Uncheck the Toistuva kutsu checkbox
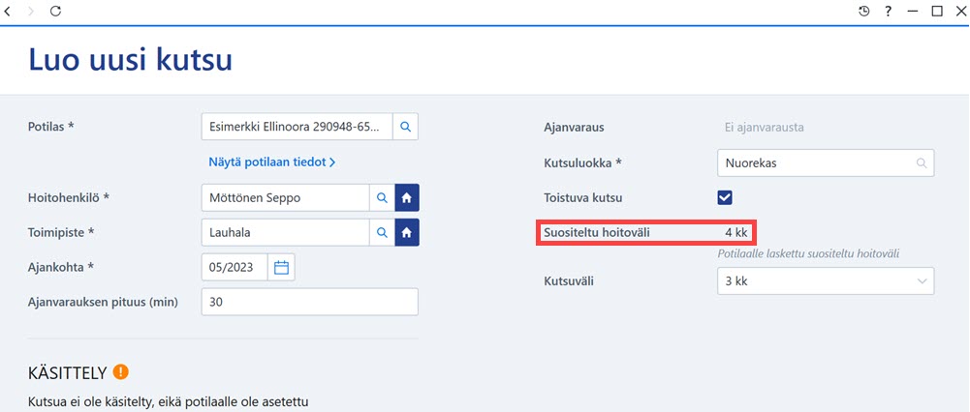Viewport: 970px width, 412px height. tap(725, 197)
